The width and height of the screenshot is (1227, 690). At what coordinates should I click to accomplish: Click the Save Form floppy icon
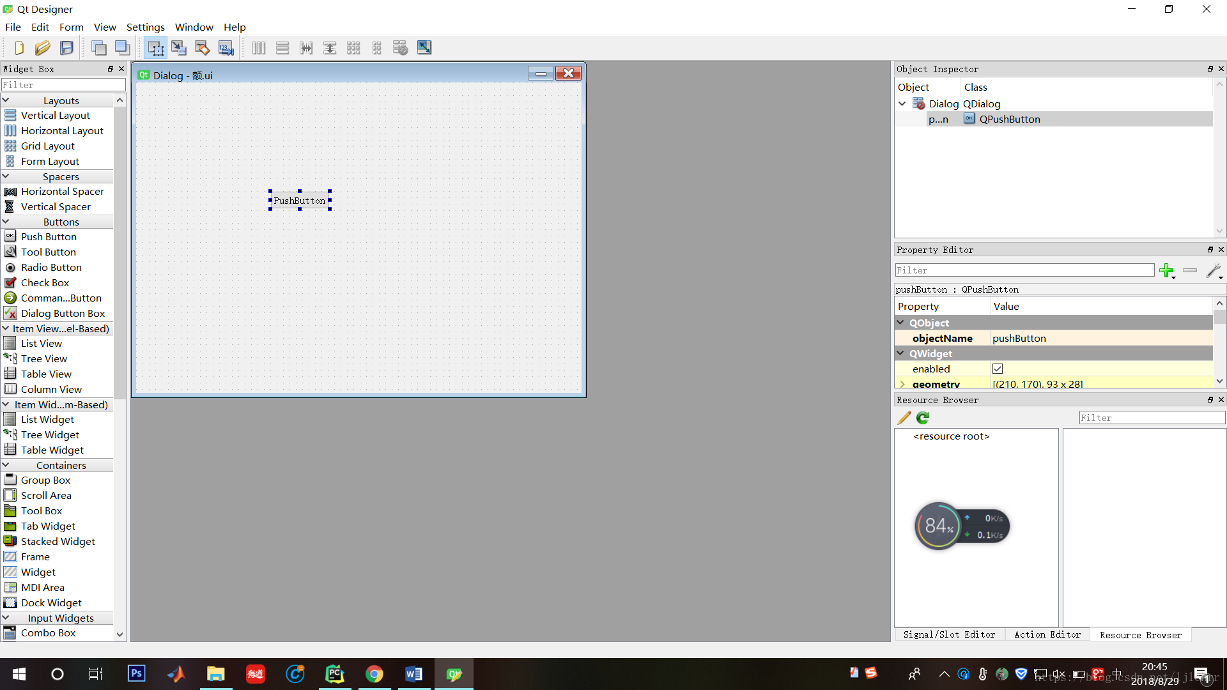tap(66, 48)
